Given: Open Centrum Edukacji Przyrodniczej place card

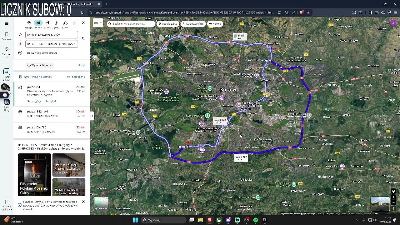Looking at the screenshot, I should click(69, 165).
